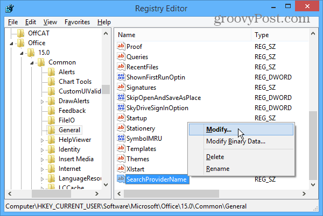Click the string icon beside Xlstart
The width and height of the screenshot is (323, 216).
coord(121,169)
